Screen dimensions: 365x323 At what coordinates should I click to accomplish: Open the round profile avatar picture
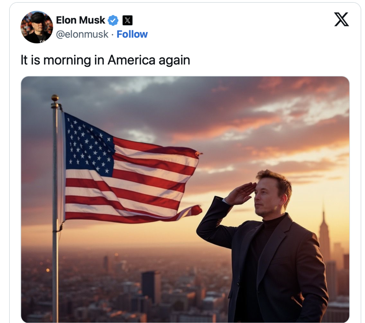point(37,27)
